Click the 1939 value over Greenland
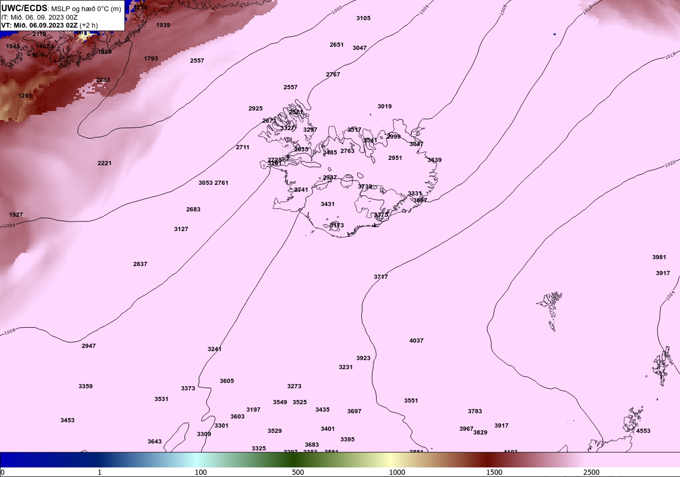Screen dimensions: 680x477 [163, 25]
